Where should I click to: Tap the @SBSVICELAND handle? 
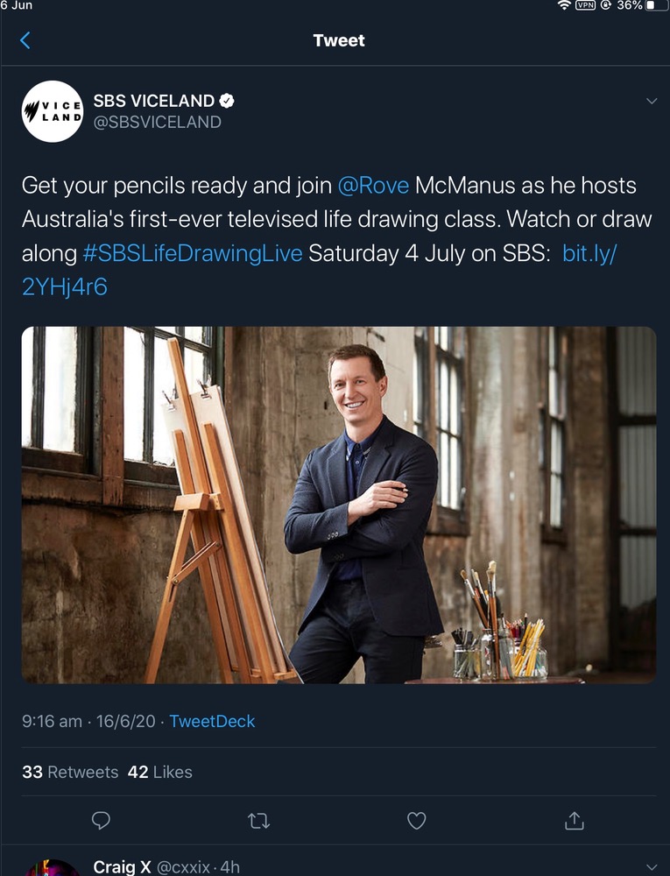(x=157, y=123)
